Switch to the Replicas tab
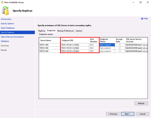 (x=42, y=31)
